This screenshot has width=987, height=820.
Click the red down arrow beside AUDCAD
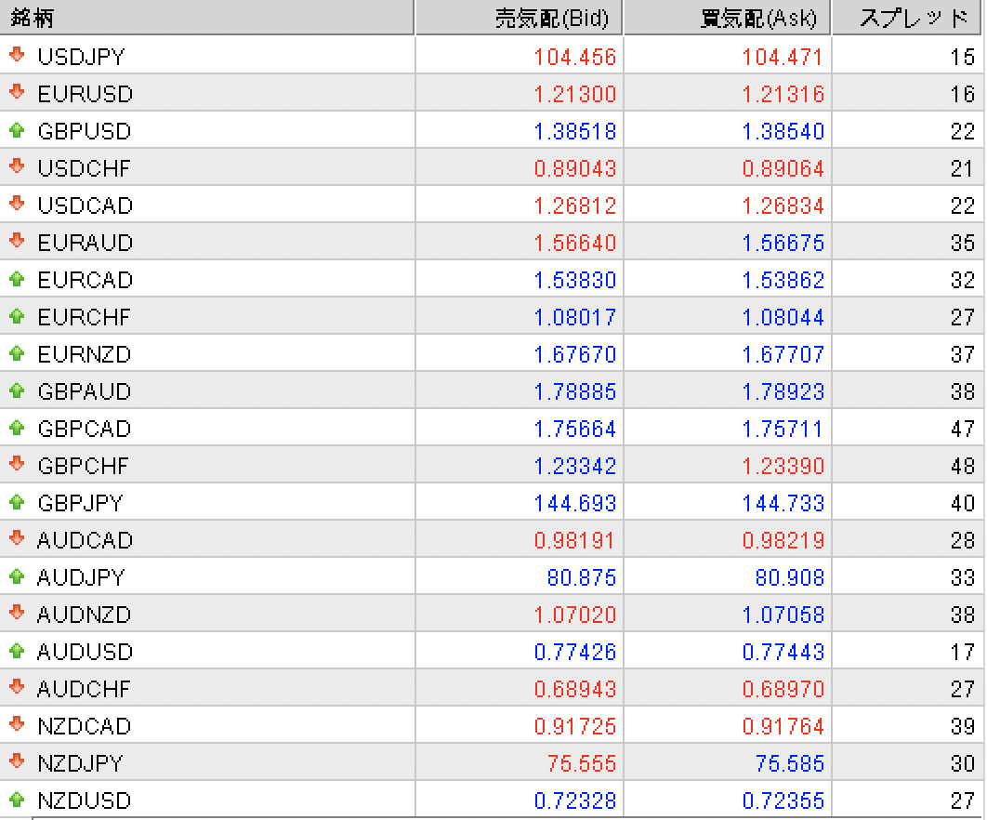tap(17, 538)
